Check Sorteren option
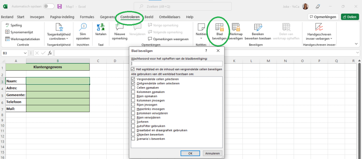Image resolution: width=362 pixels, height=159 pixels. tap(133, 121)
